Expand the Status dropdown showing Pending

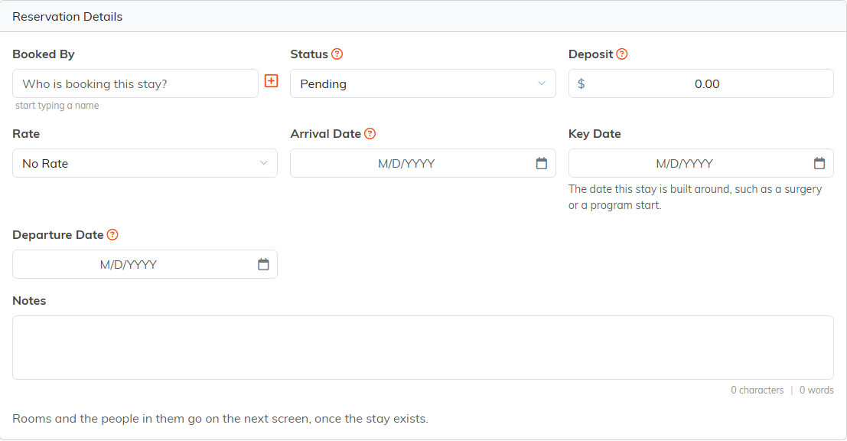click(x=423, y=83)
